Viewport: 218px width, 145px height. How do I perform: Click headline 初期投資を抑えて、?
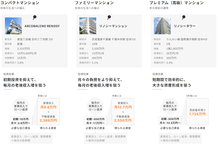tap(20, 80)
